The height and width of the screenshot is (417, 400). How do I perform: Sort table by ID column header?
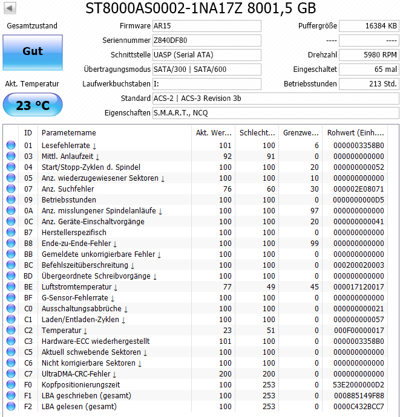click(x=28, y=133)
